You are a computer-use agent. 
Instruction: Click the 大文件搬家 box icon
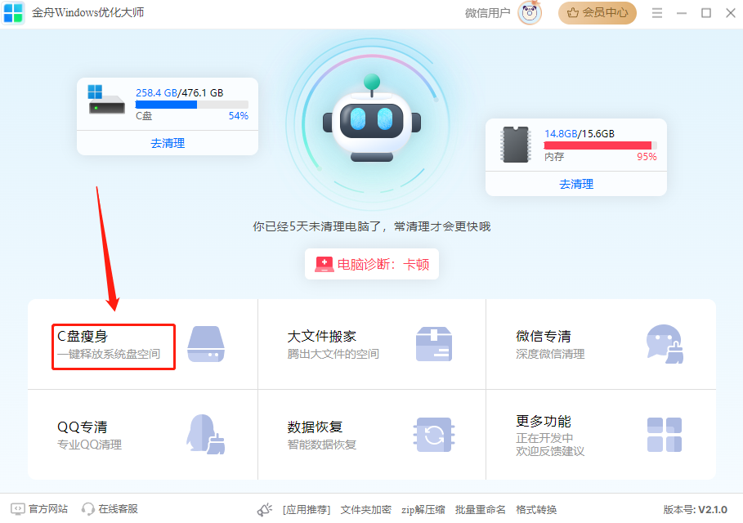tap(434, 344)
